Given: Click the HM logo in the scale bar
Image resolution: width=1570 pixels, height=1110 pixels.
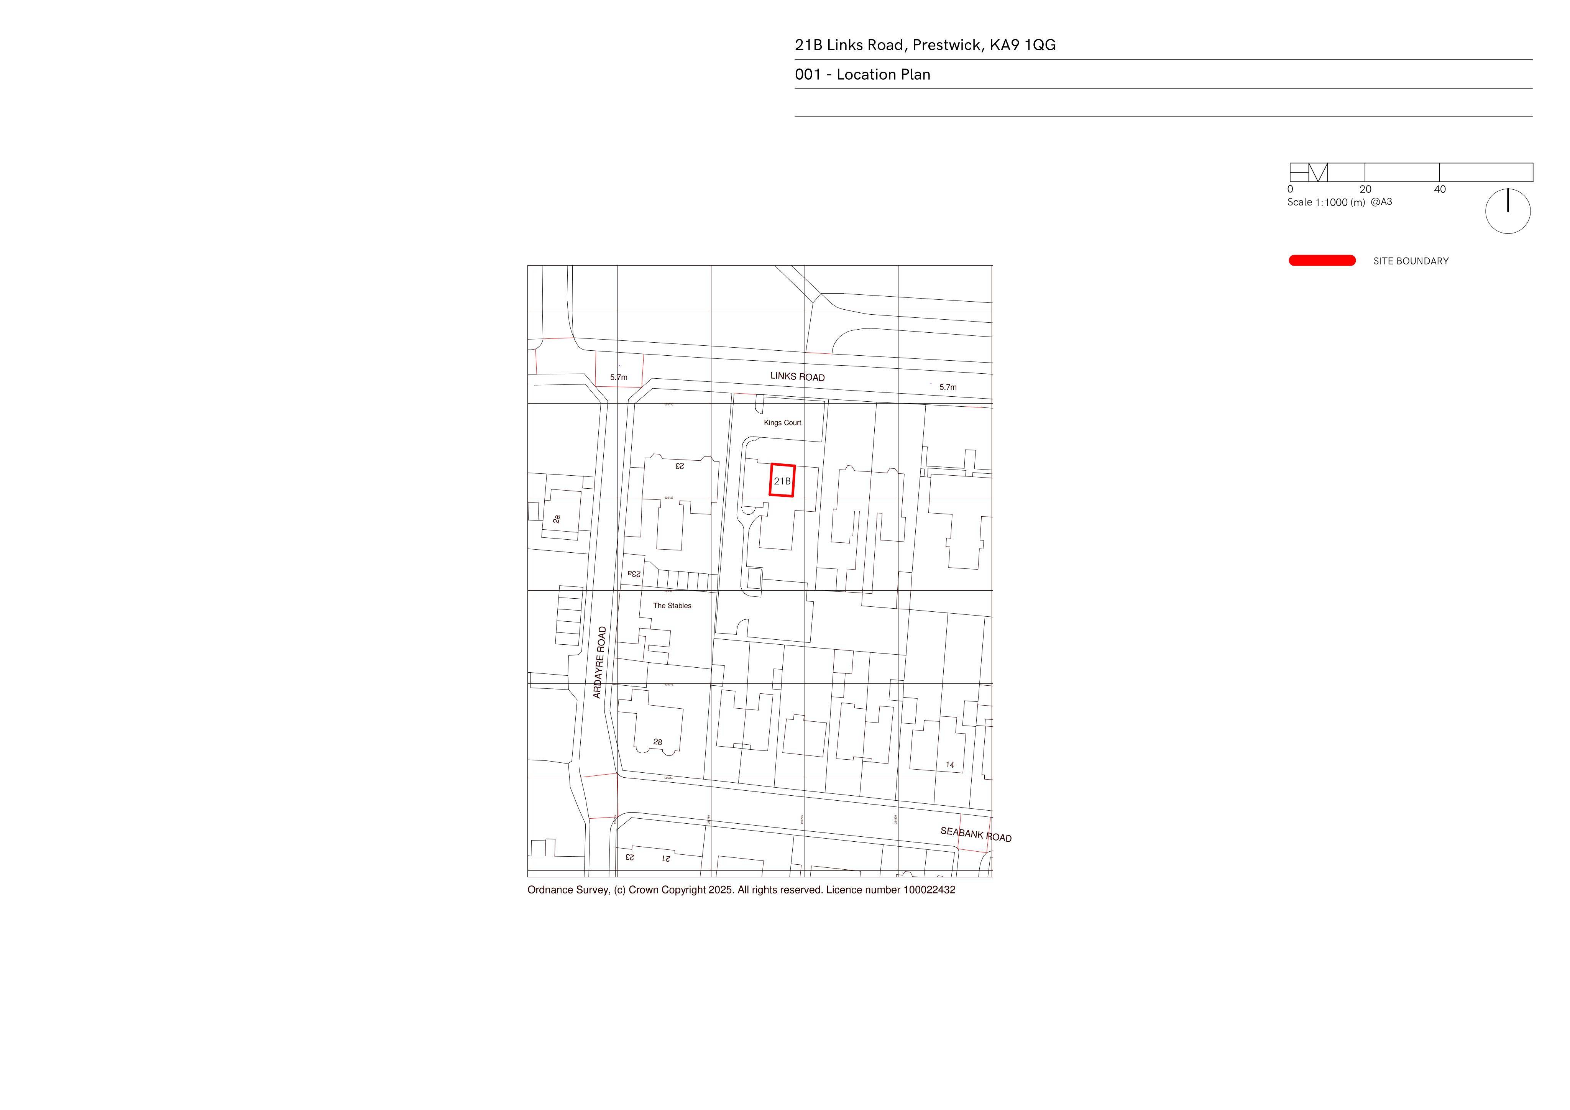Looking at the screenshot, I should pyautogui.click(x=1309, y=172).
